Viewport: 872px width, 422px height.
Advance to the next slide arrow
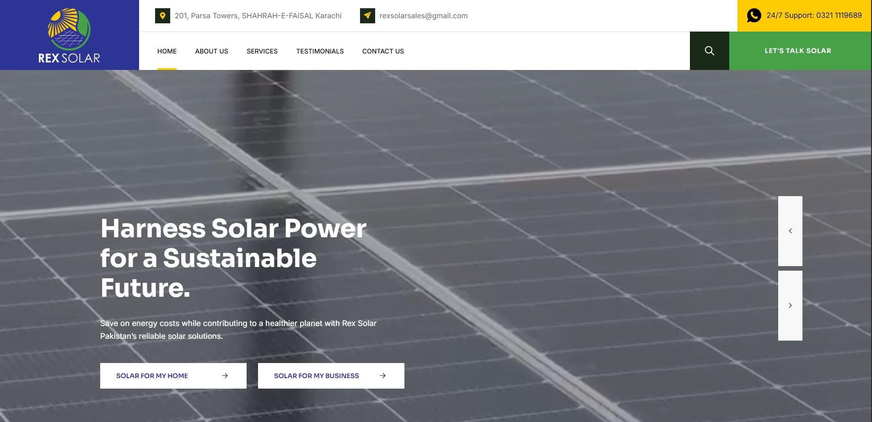(x=790, y=305)
